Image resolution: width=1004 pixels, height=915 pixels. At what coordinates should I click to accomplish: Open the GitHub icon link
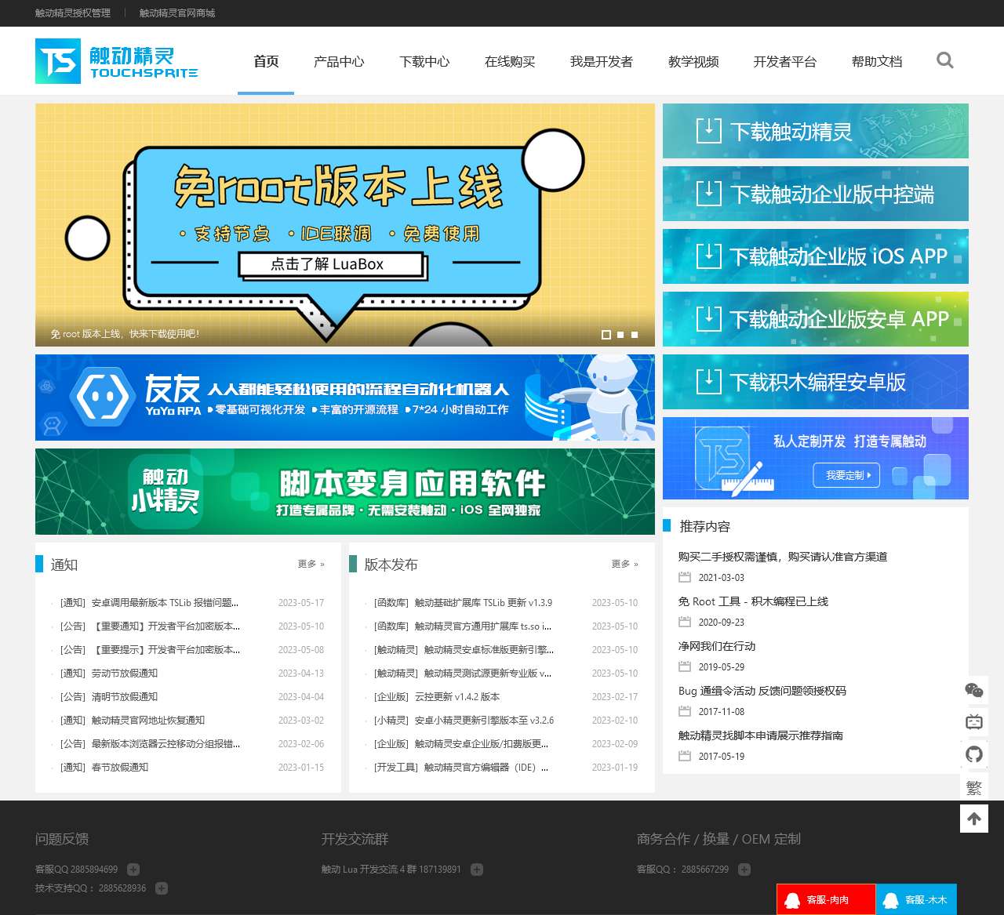(973, 754)
